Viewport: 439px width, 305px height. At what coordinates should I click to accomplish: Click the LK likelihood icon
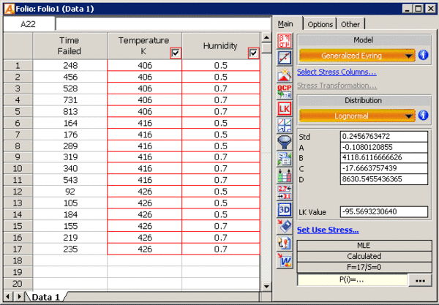coord(285,108)
